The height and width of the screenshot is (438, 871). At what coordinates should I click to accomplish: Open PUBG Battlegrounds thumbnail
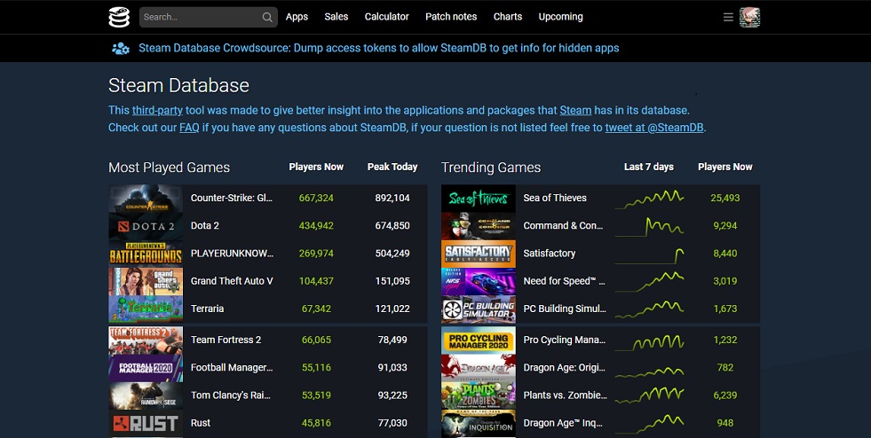(x=146, y=254)
